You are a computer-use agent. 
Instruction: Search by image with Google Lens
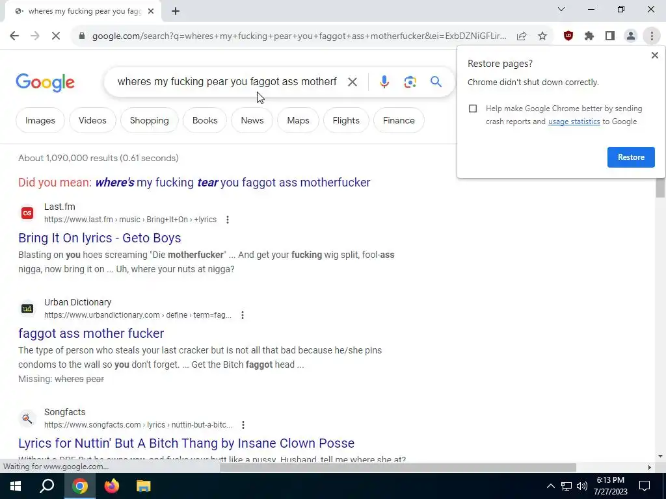point(410,82)
